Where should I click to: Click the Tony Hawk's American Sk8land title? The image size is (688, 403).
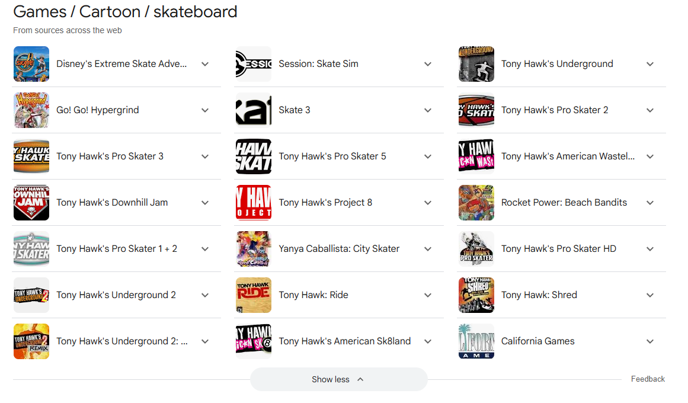click(344, 341)
